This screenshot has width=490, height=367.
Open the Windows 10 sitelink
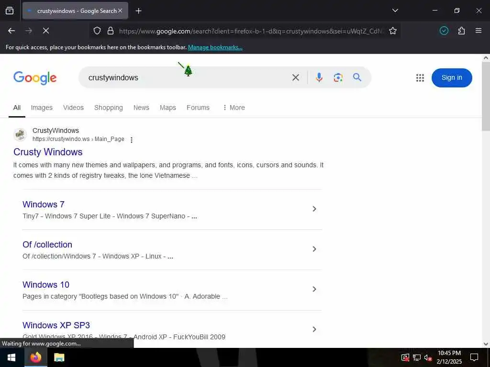[x=46, y=285]
